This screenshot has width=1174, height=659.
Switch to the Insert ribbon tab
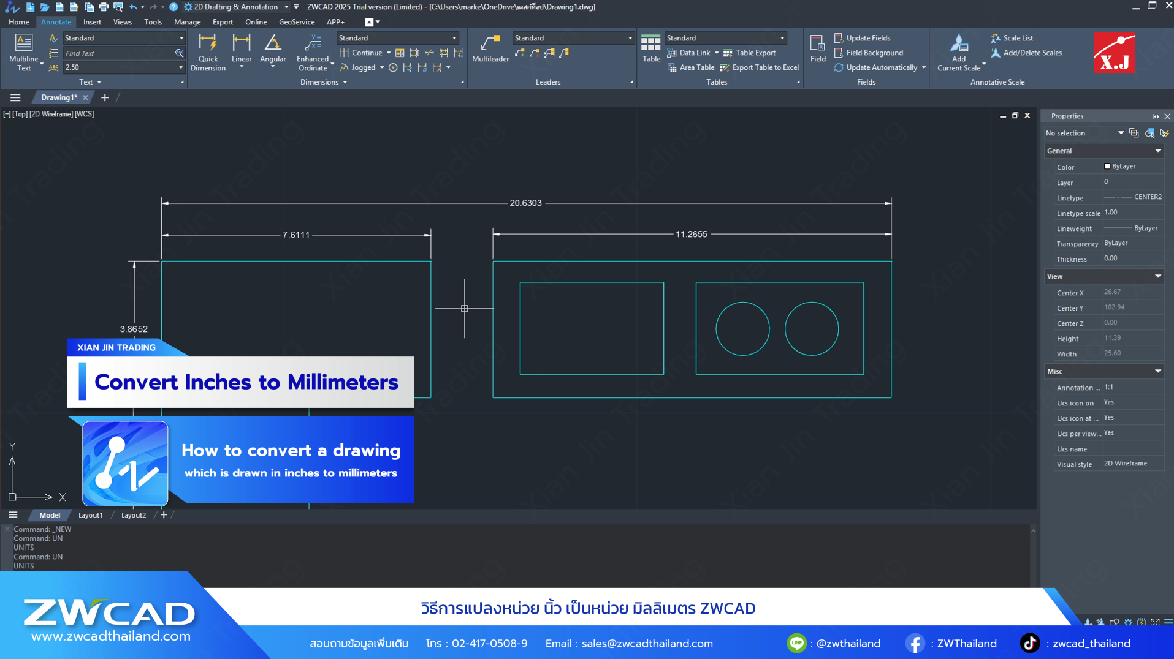point(92,22)
